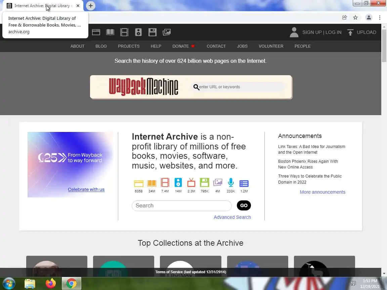
Task: Open the Web icon in top navigation
Action: [96, 32]
